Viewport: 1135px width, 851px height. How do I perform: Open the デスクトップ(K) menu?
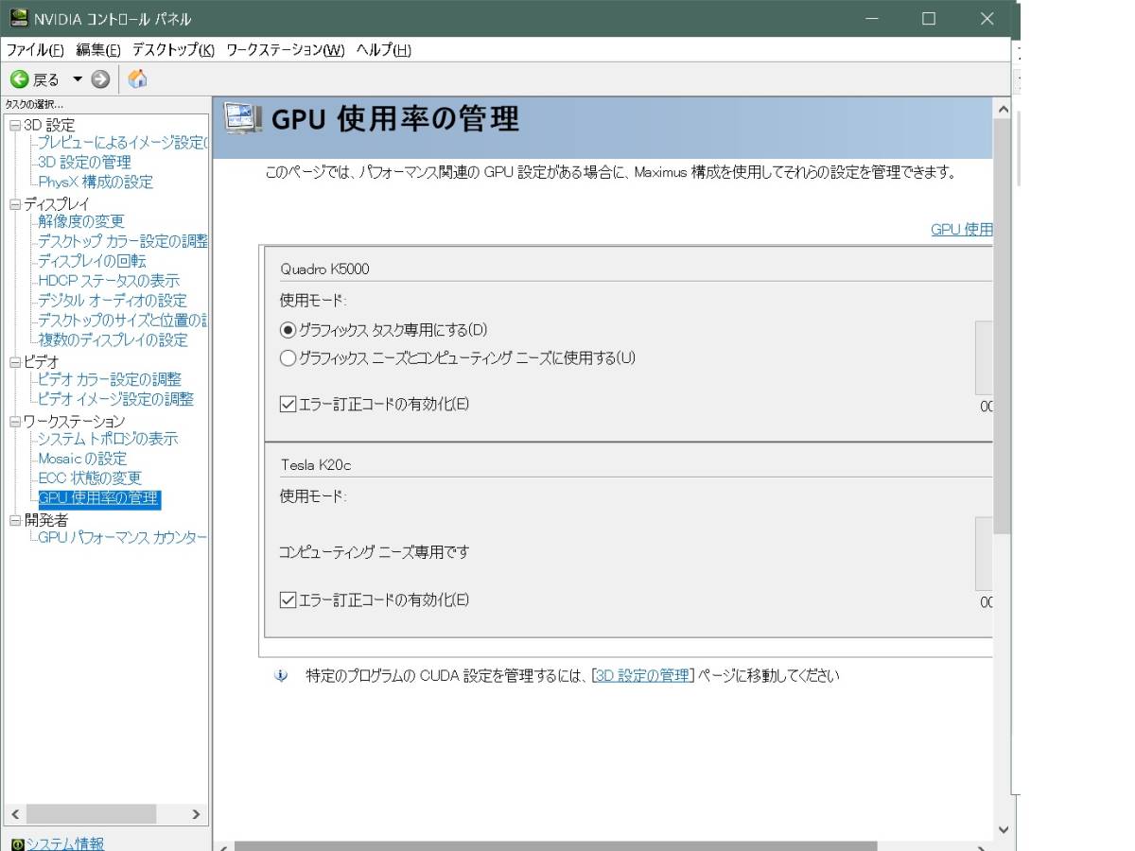(x=173, y=50)
